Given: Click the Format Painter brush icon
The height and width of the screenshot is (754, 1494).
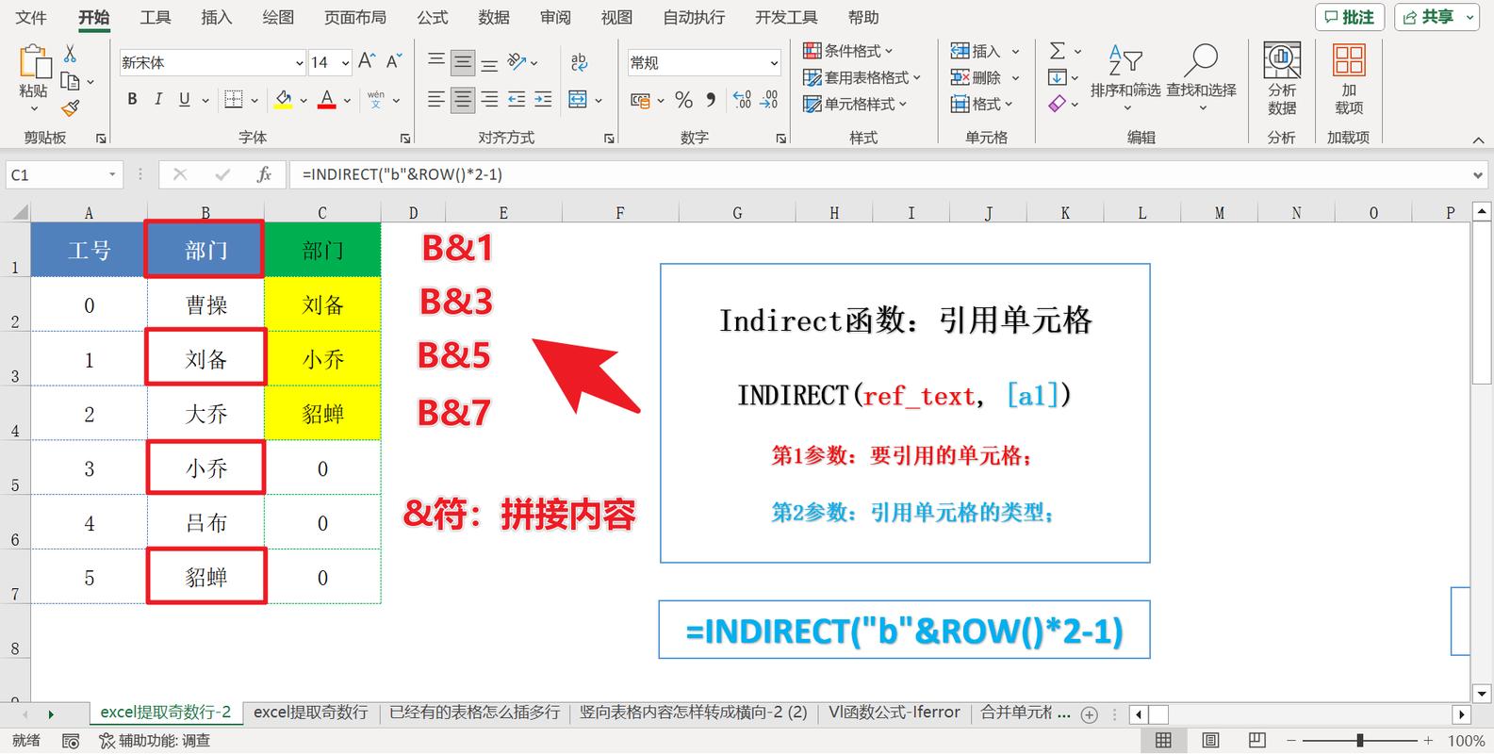Looking at the screenshot, I should 71,108.
